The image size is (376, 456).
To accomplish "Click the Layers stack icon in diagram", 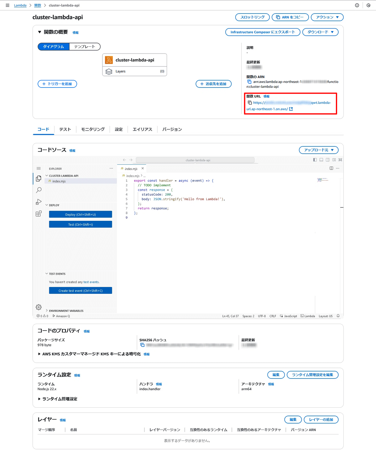I will click(x=109, y=72).
